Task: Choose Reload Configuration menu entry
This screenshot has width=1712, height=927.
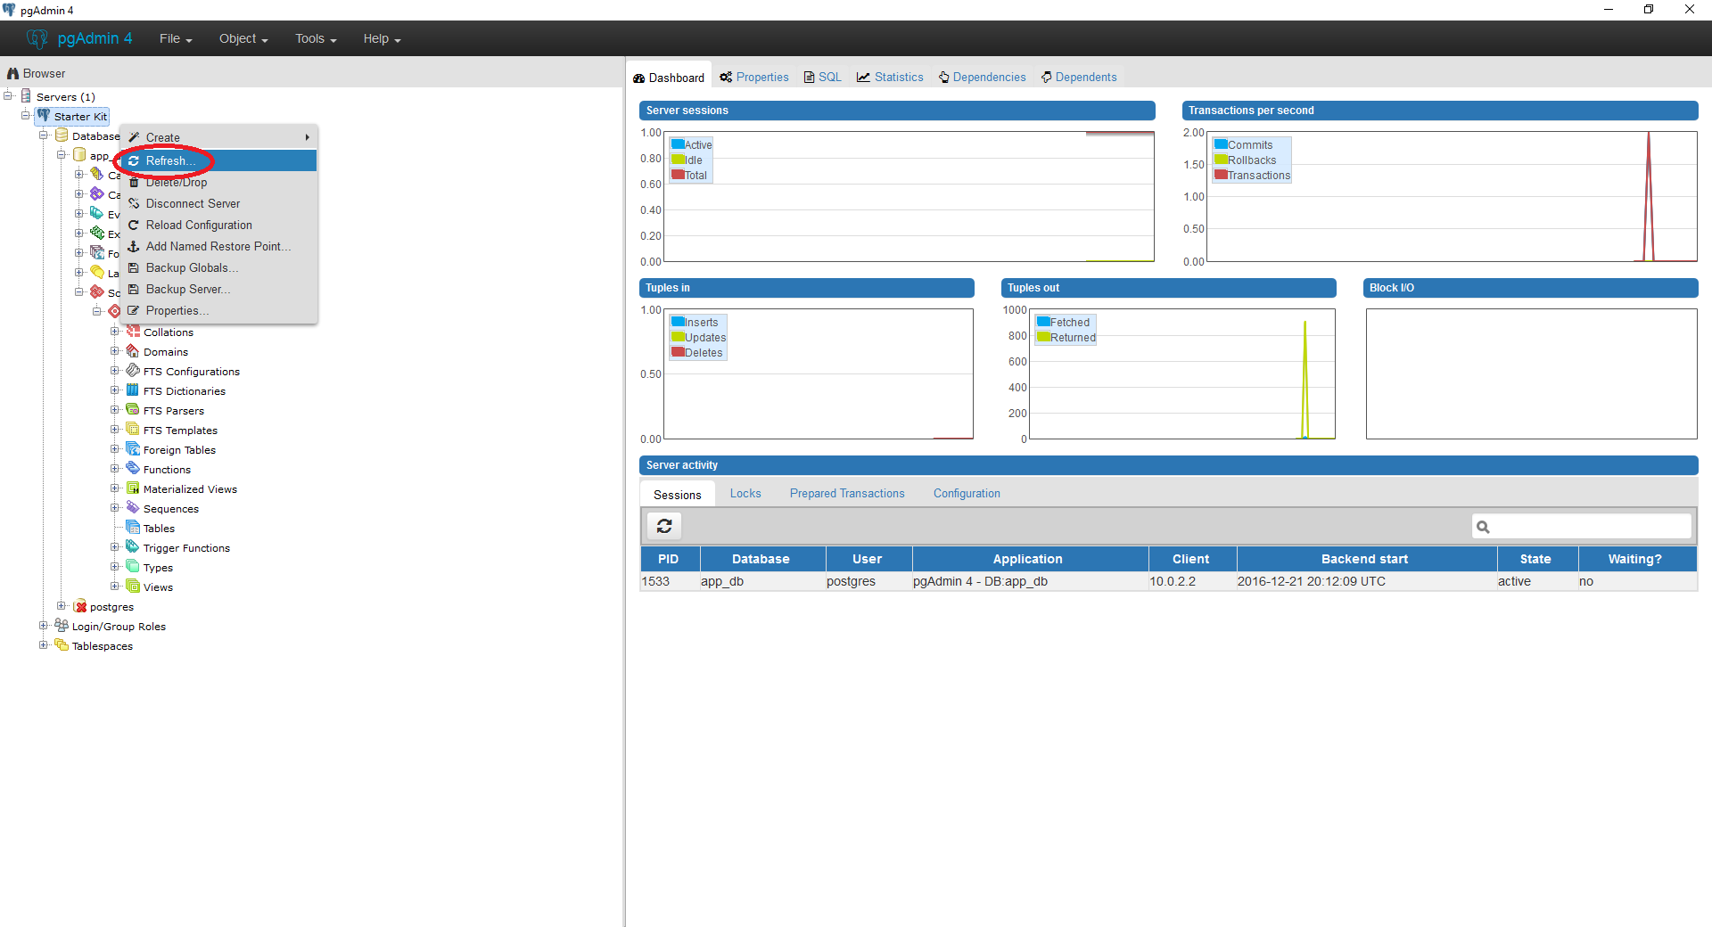Action: tap(218, 225)
